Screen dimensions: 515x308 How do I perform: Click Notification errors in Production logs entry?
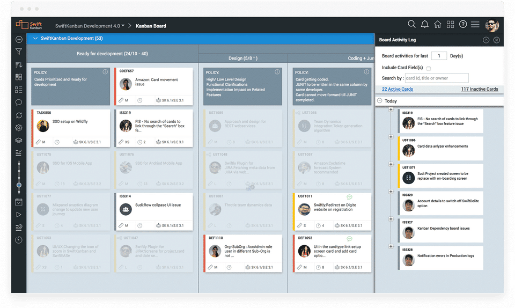click(x=441, y=258)
